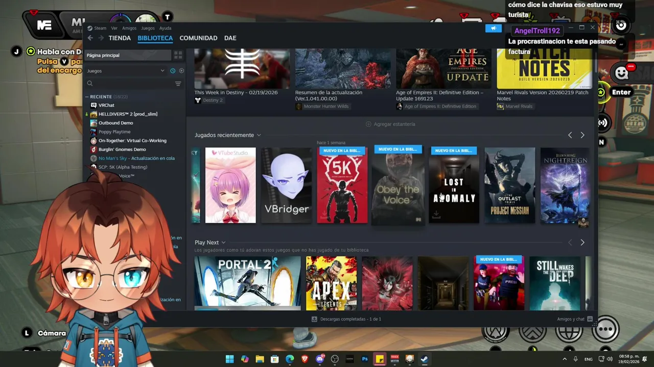Open Apex Legends in Play Next
Viewport: 654px width, 367px height.
point(331,283)
